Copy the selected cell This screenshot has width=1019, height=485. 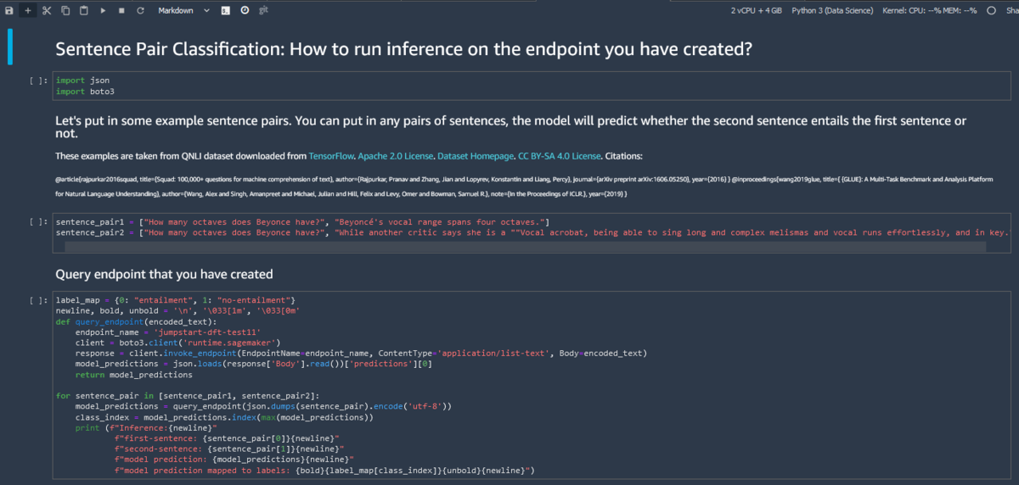(x=65, y=10)
